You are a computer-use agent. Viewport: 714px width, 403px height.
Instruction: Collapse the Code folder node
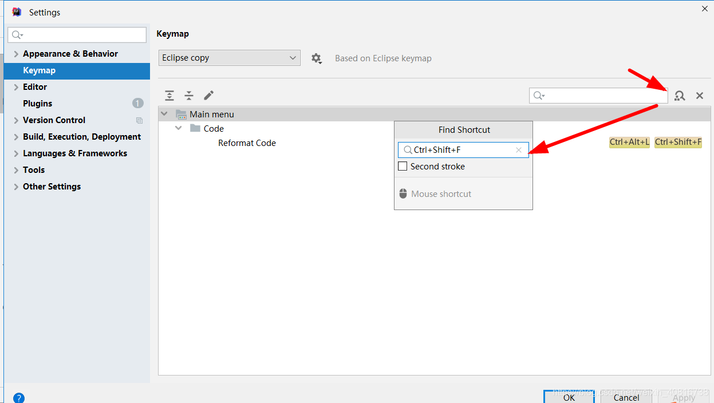click(x=178, y=128)
